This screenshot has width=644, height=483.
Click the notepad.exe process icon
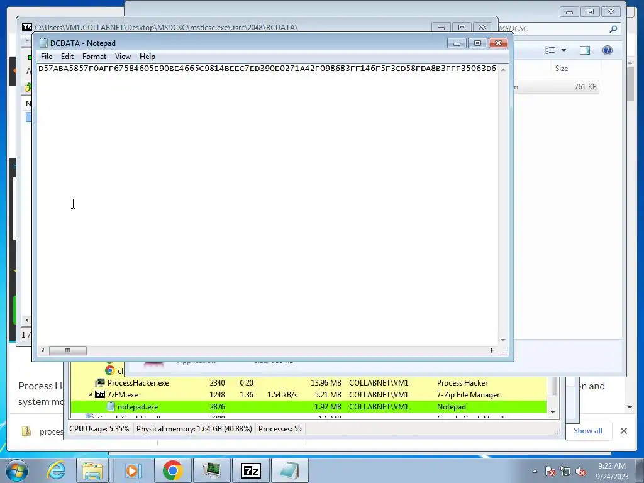coord(111,407)
